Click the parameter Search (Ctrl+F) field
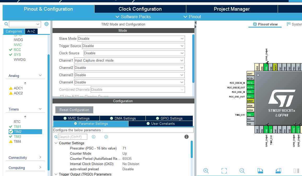This screenshot has height=176, width=302. click(x=73, y=137)
